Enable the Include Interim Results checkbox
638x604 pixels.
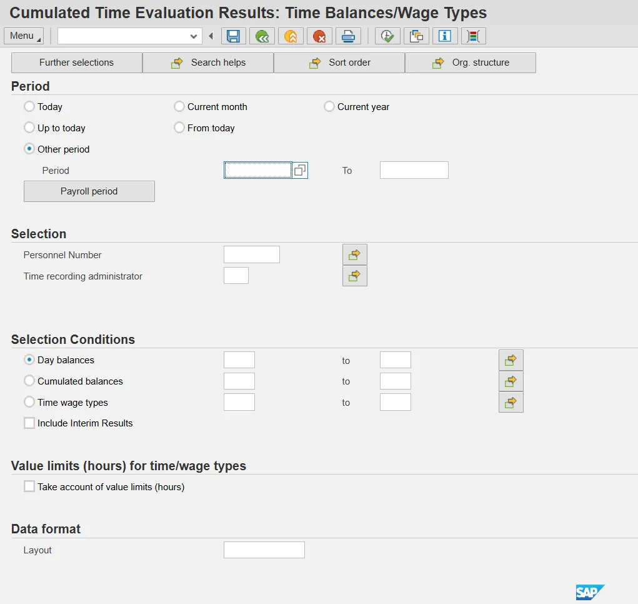pos(29,423)
